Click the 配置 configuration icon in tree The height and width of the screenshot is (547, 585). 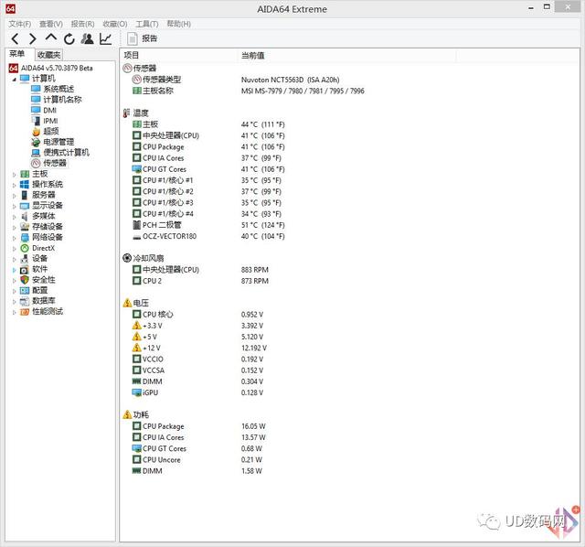click(x=25, y=290)
